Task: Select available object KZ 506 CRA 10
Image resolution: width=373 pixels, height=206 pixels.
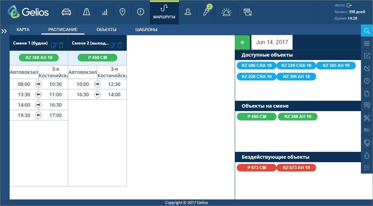Action: click(256, 66)
